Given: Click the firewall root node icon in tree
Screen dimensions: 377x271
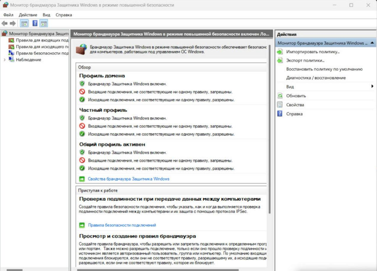Looking at the screenshot, I should pyautogui.click(x=5, y=33).
